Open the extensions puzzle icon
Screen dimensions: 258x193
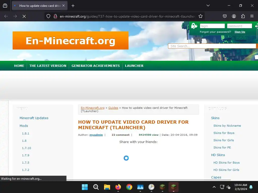pos(243,16)
